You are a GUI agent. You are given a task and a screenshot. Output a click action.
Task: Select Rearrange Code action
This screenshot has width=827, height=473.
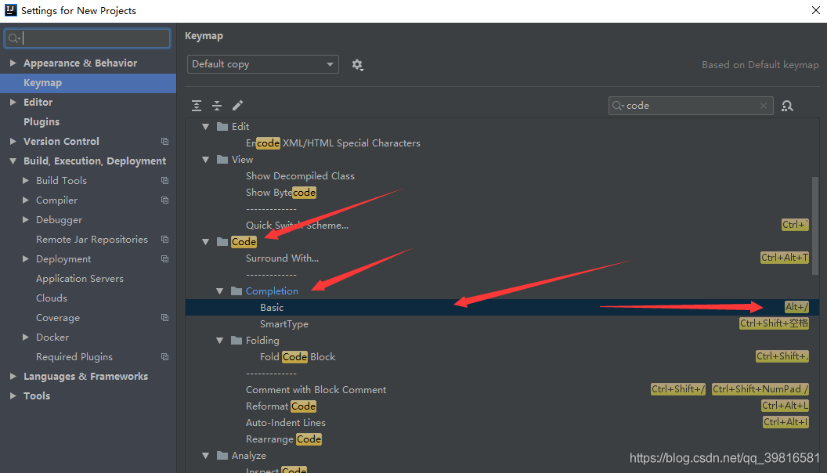283,439
